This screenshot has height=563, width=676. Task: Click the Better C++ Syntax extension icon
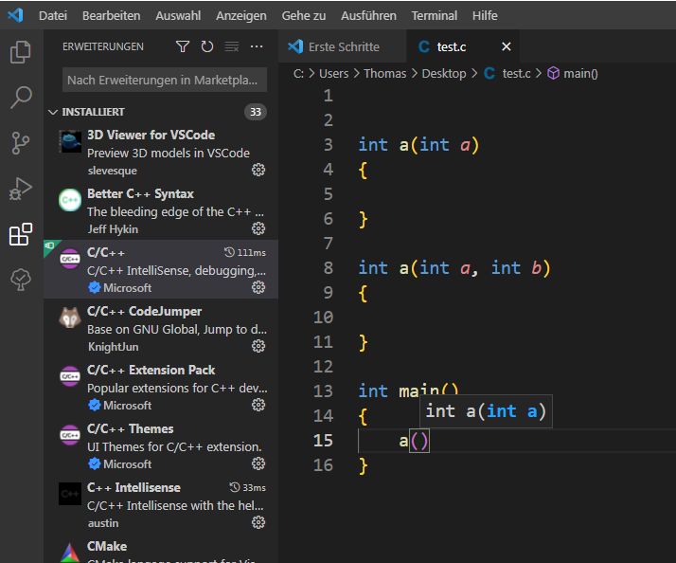pos(70,200)
